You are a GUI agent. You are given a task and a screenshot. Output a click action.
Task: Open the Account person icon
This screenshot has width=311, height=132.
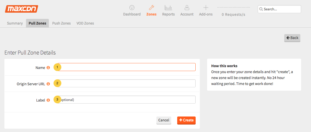187,8
